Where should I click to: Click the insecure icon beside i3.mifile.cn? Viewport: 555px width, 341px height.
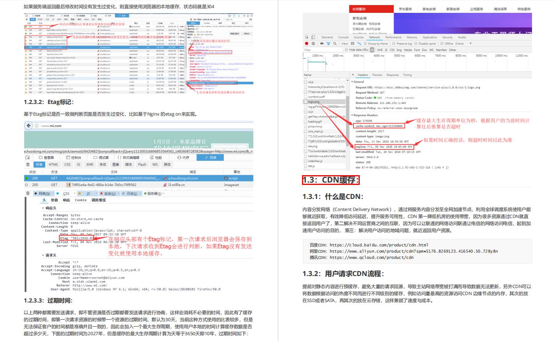coord(165,185)
